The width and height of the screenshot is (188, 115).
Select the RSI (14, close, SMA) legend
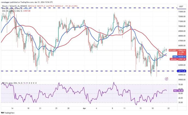(12, 83)
